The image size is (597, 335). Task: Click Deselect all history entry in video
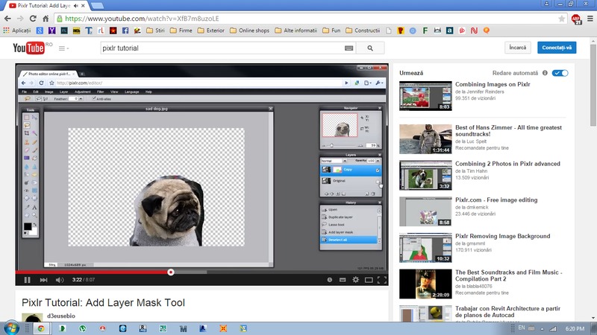pyautogui.click(x=349, y=240)
